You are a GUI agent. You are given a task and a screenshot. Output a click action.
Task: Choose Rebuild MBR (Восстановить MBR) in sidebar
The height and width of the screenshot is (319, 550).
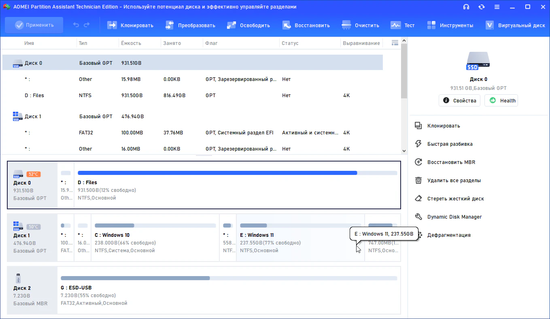click(x=451, y=162)
